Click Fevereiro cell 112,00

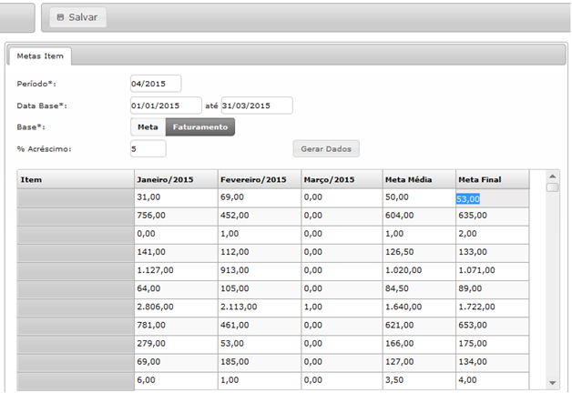pyautogui.click(x=260, y=252)
